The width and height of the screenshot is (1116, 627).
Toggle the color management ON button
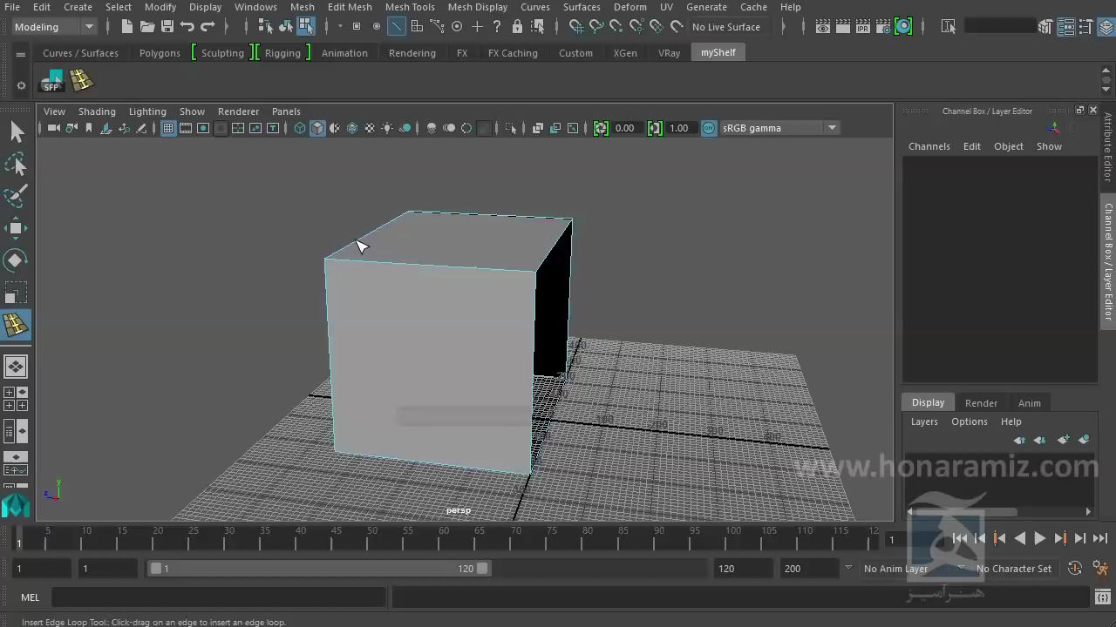point(709,128)
